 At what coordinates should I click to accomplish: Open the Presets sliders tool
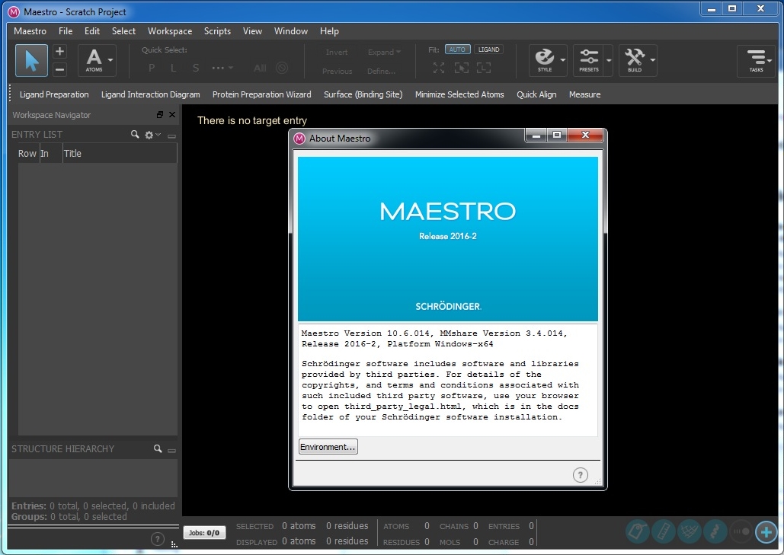tap(588, 60)
